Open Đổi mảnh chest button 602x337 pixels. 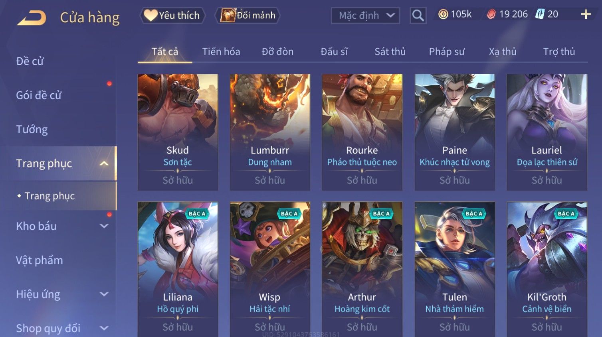(x=248, y=16)
